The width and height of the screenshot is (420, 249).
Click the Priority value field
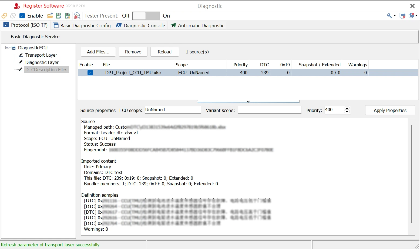334,110
